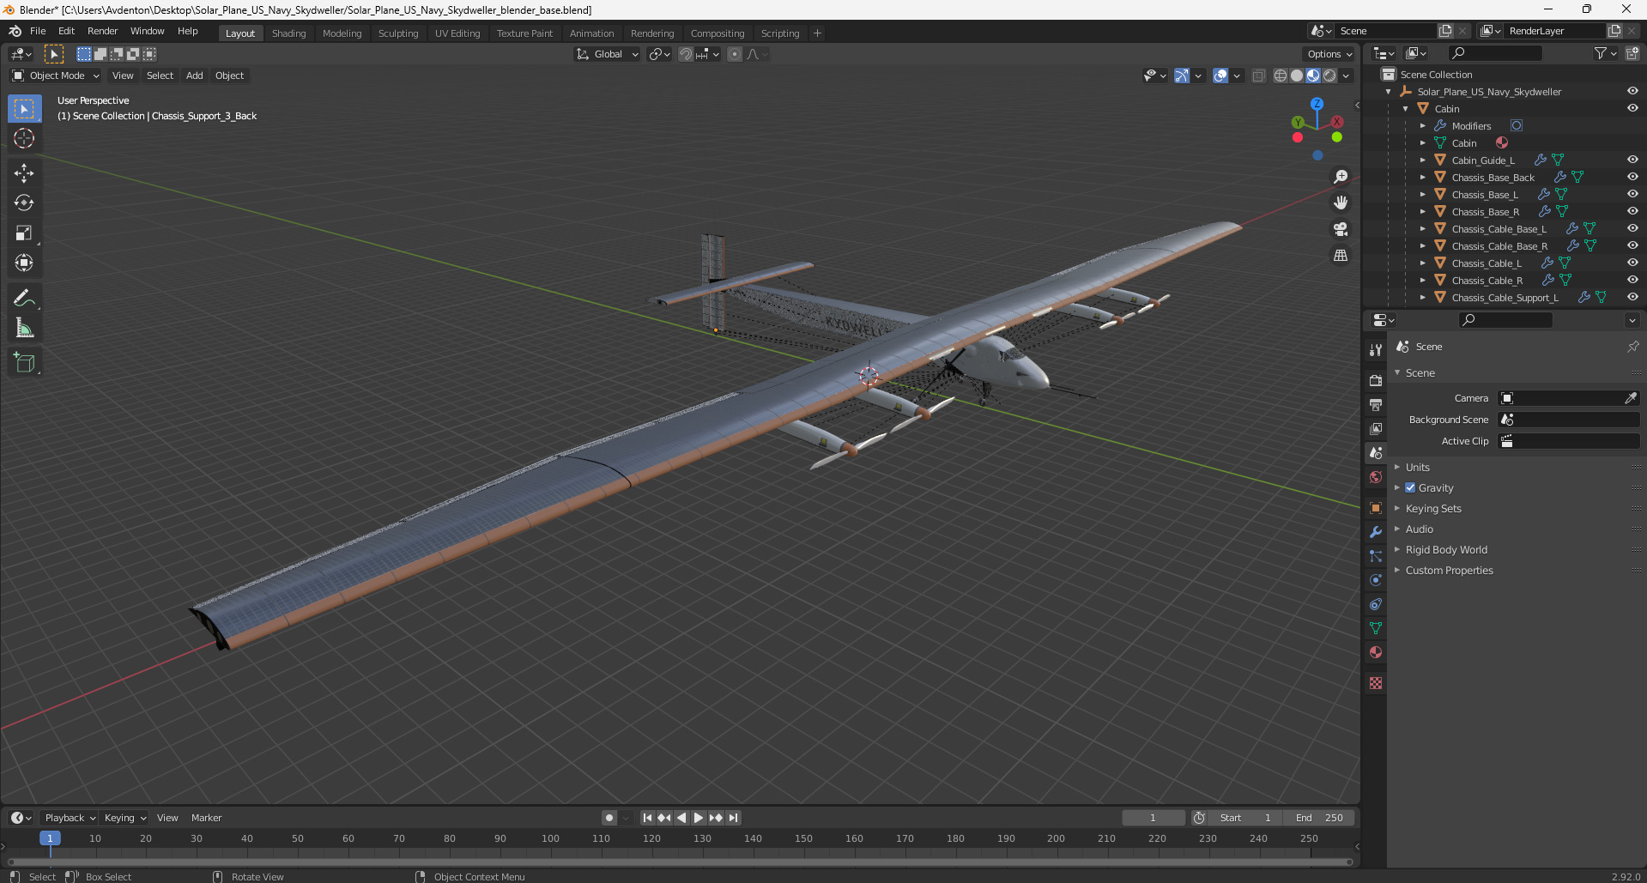Open the Output properties tab

coord(1376,404)
